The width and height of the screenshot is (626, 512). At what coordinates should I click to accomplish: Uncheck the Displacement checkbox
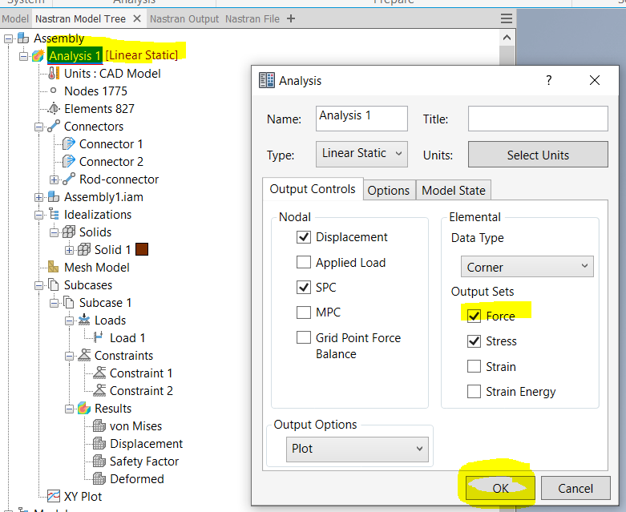coord(304,237)
